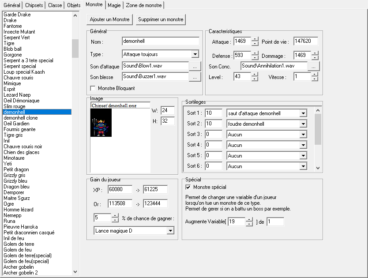
Task: Switch to the Magie tab
Action: 115,5
